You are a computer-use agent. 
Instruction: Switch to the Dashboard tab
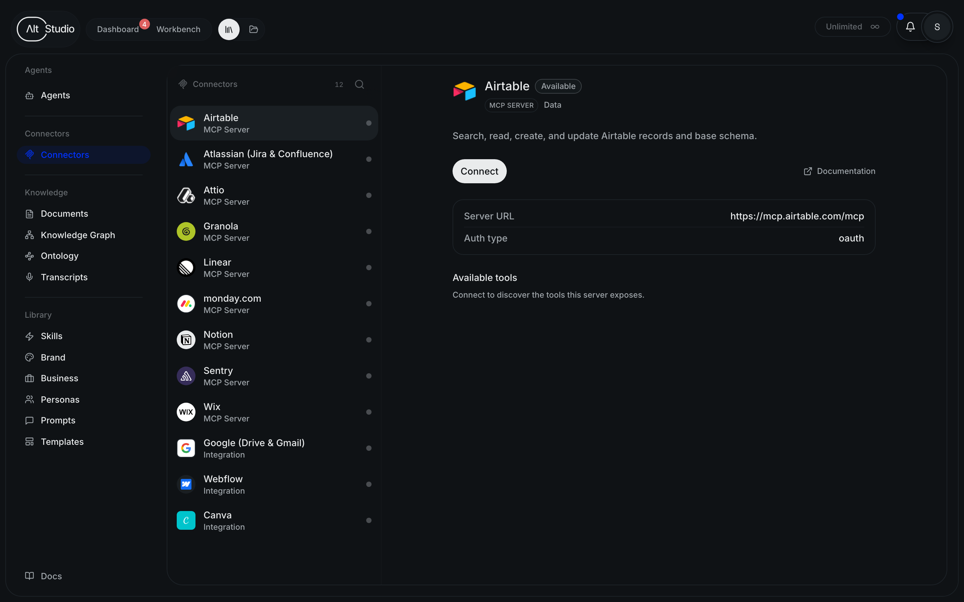click(118, 29)
